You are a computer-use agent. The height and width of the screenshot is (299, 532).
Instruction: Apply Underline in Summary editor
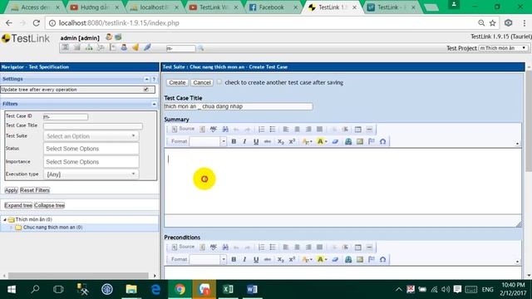coord(256,141)
